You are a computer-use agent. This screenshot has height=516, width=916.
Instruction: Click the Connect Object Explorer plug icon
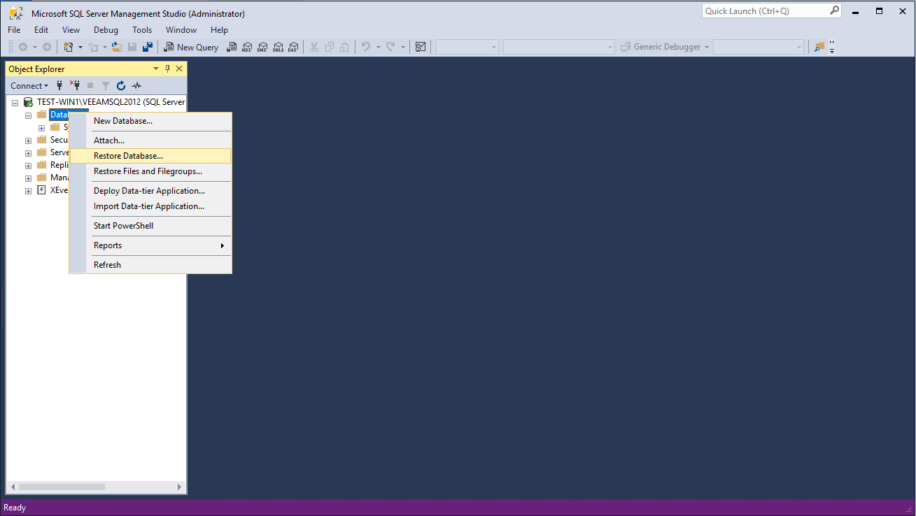click(59, 85)
